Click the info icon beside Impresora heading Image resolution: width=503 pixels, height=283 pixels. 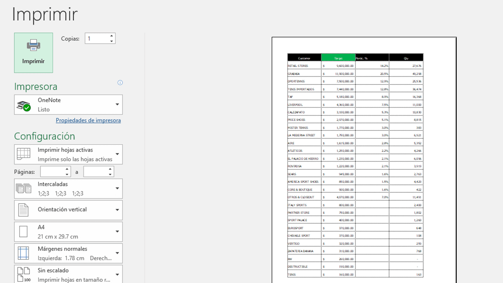pos(120,83)
